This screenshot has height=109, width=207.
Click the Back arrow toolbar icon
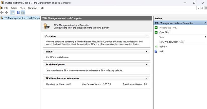coord(2,13)
